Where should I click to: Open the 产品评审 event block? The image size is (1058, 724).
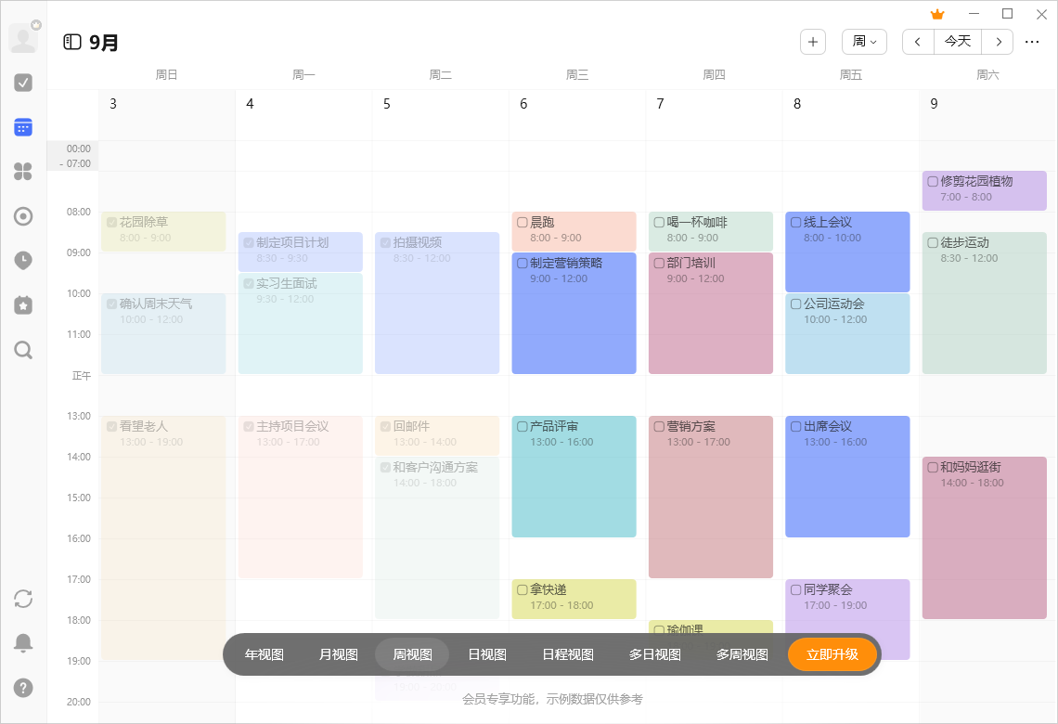(574, 476)
